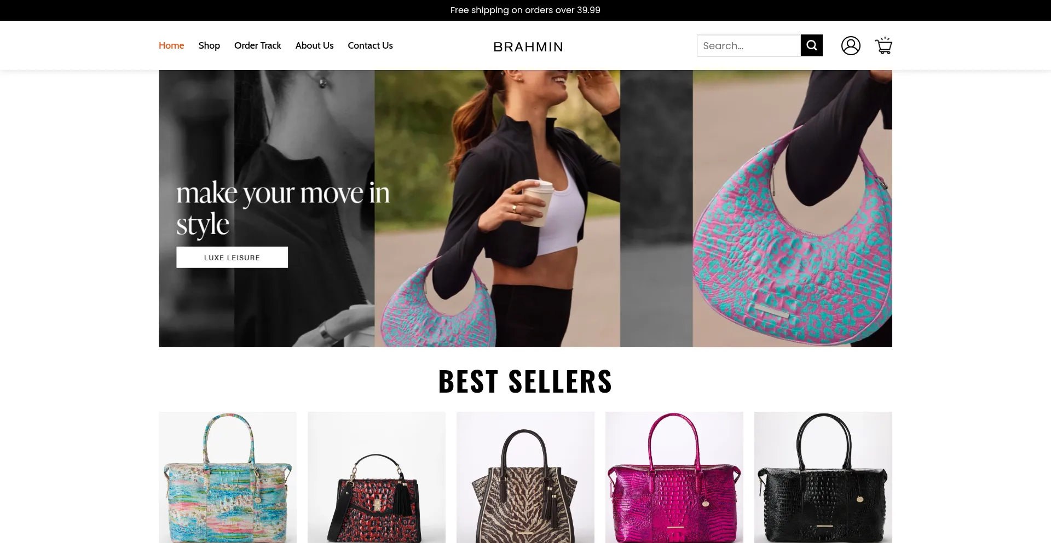Click the free shipping announcement bar
This screenshot has width=1051, height=543.
(525, 10)
